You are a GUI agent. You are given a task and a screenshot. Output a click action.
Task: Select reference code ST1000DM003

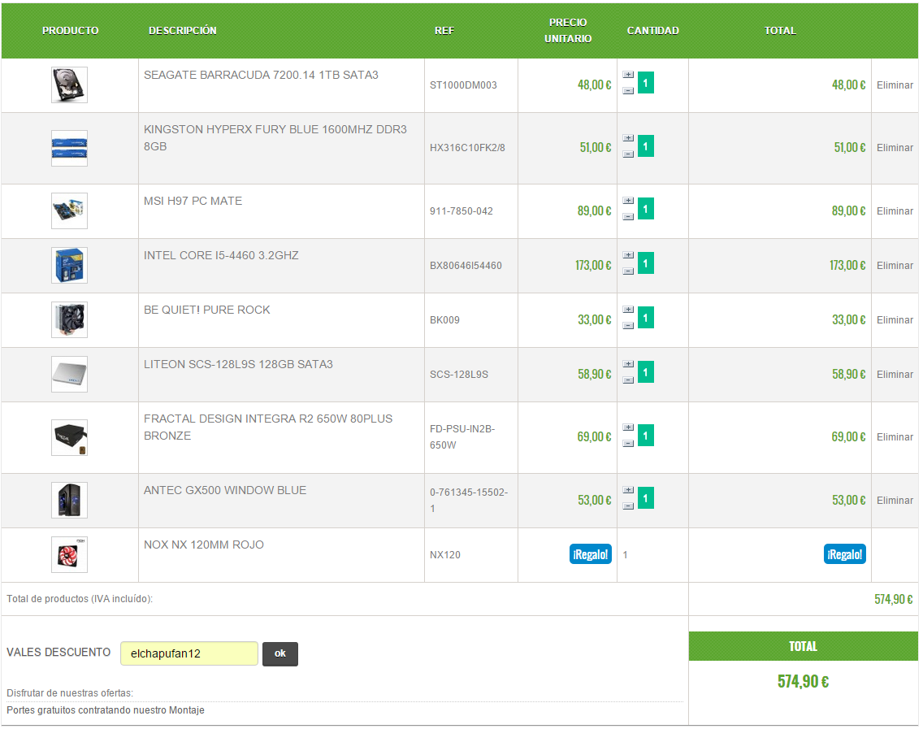pyautogui.click(x=463, y=85)
